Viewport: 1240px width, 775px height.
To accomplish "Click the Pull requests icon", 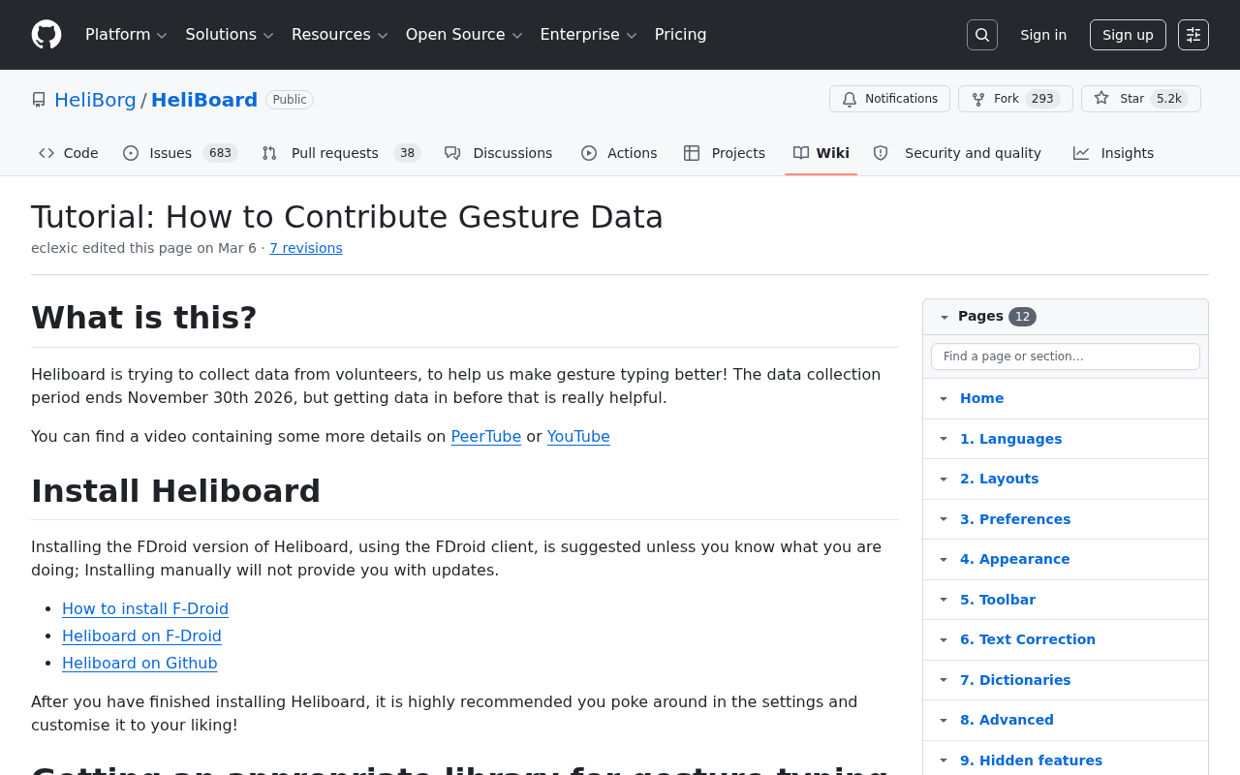I will tap(269, 153).
